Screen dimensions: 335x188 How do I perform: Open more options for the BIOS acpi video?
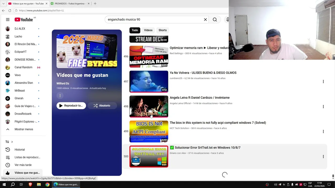coord(323,132)
